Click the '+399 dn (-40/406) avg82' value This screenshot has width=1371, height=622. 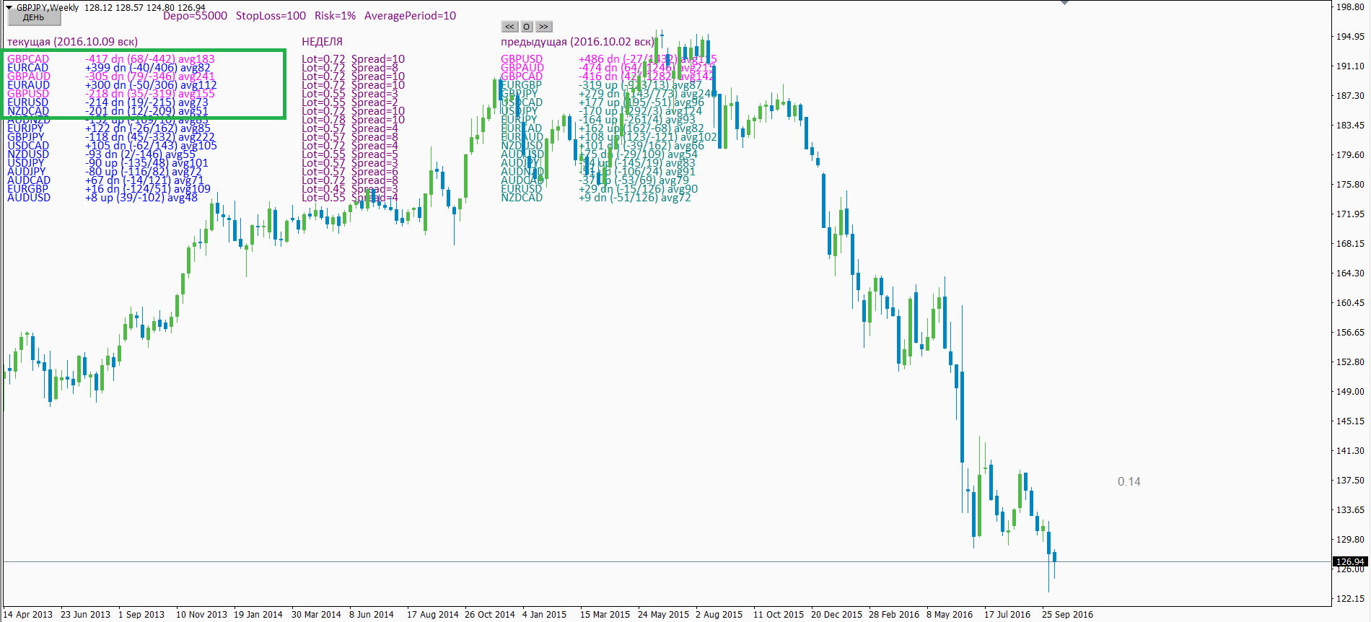(148, 68)
